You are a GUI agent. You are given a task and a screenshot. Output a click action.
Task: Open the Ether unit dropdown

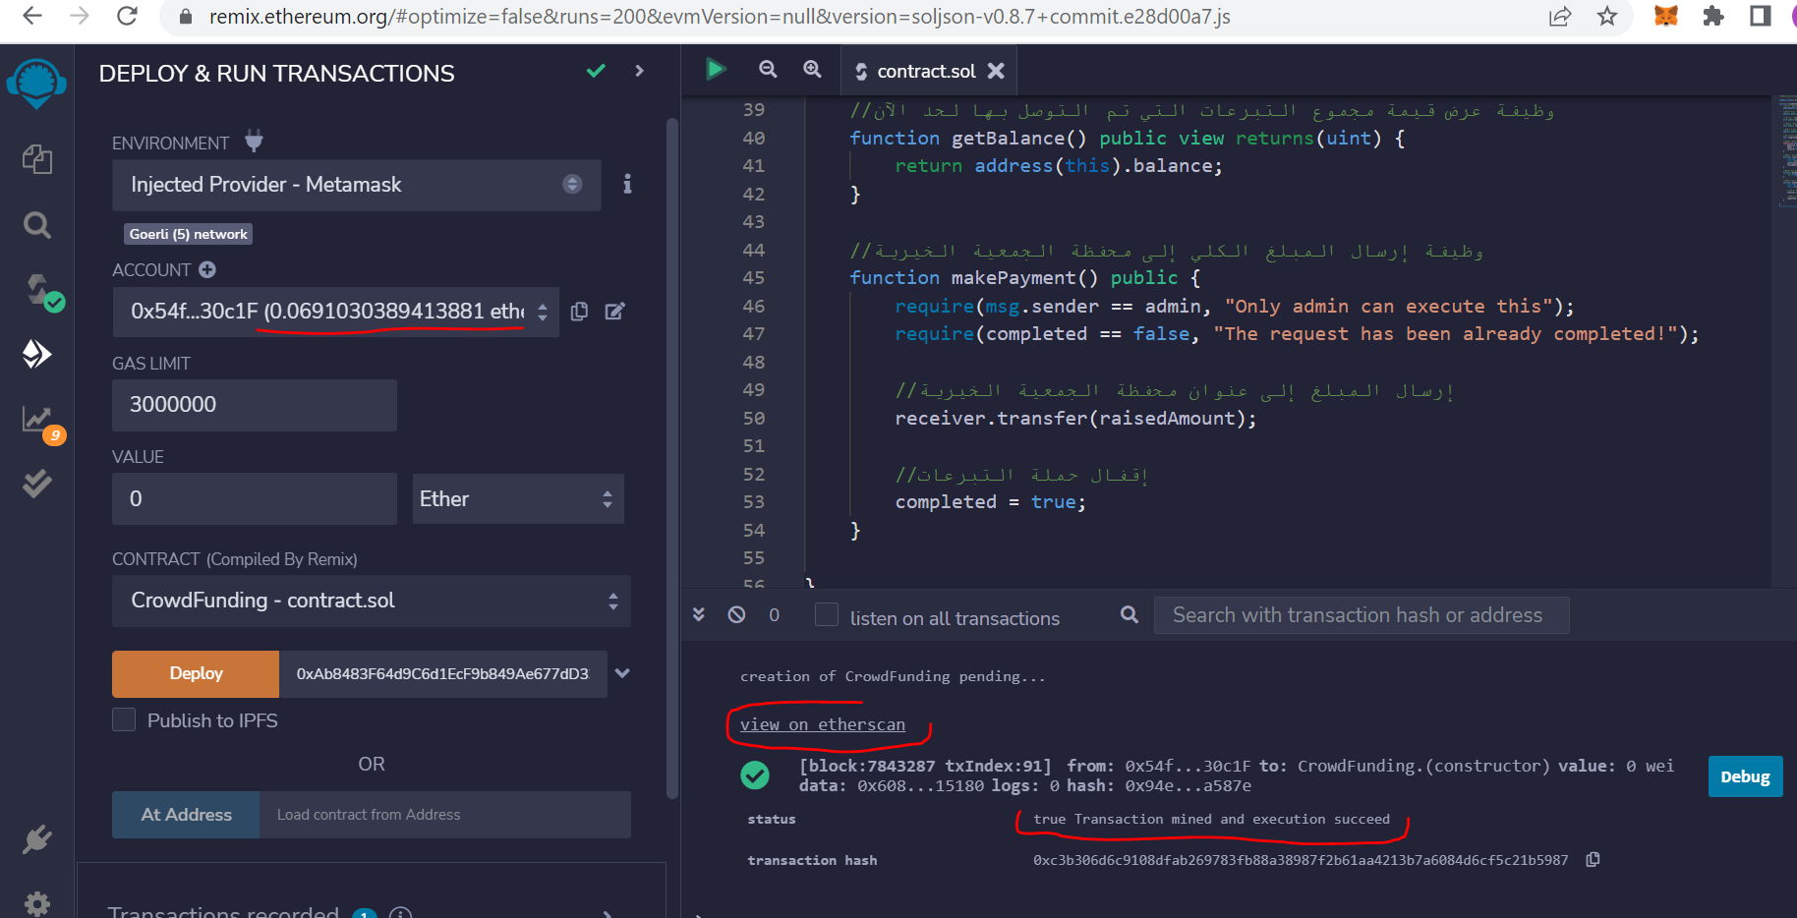click(x=518, y=498)
